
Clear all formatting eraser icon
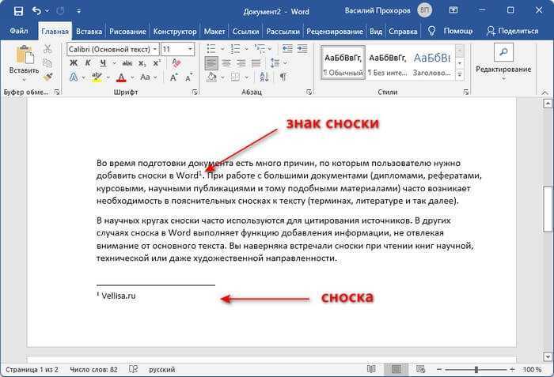pyautogui.click(x=176, y=63)
